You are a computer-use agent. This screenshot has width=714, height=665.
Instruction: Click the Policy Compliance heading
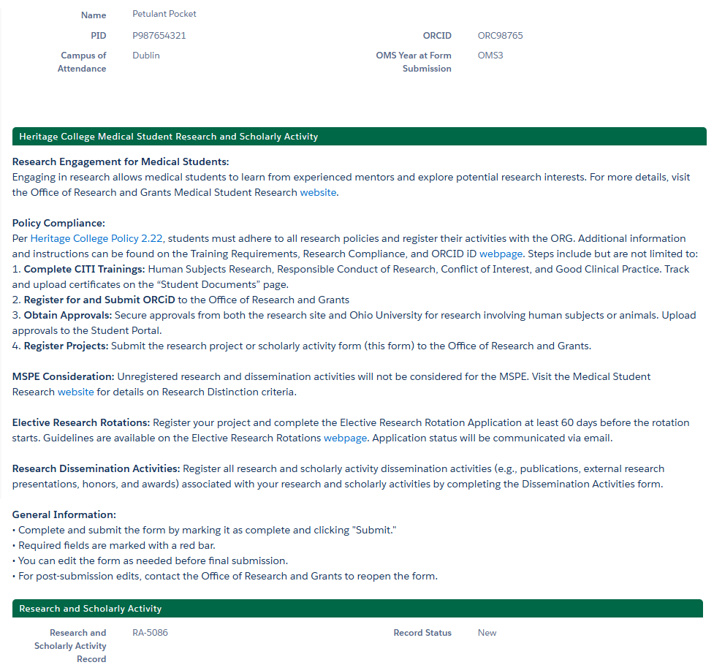(x=58, y=223)
